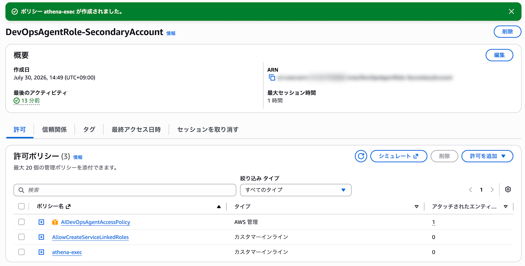Viewport: 525px width, 266px height.
Task: Switch to the 信頼関係 tab
Action: pos(54,129)
